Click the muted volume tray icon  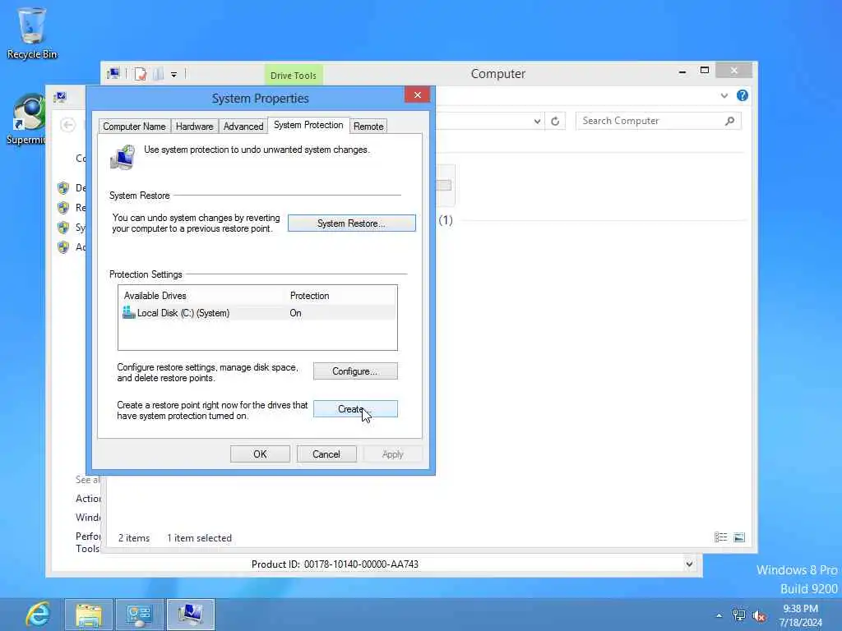coord(759,616)
